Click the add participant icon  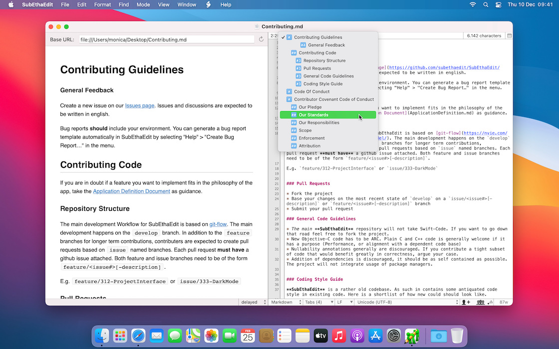[466, 302]
